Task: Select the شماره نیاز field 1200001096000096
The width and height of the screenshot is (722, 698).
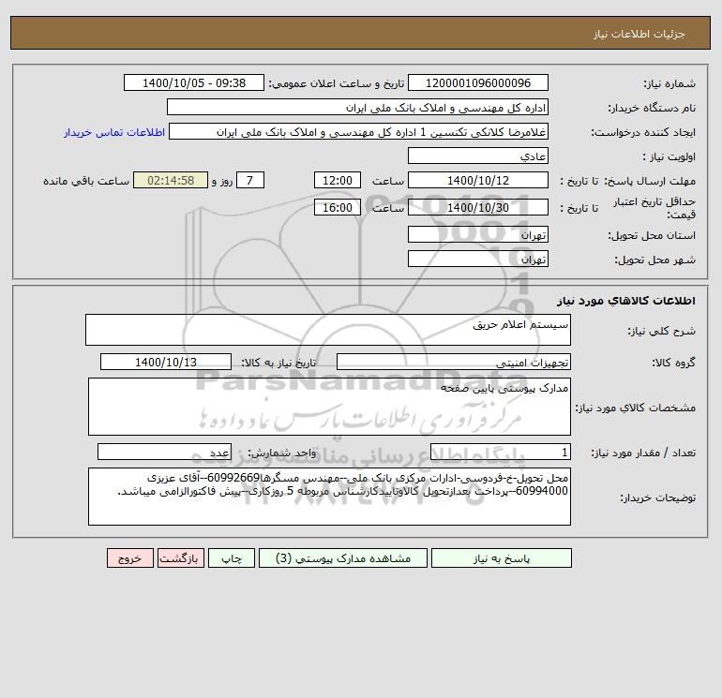Action: tap(478, 82)
